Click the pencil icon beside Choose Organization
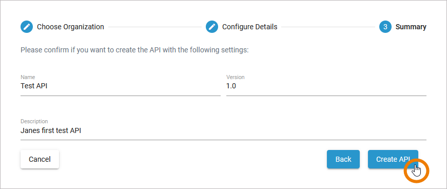447x189 pixels. pyautogui.click(x=27, y=27)
